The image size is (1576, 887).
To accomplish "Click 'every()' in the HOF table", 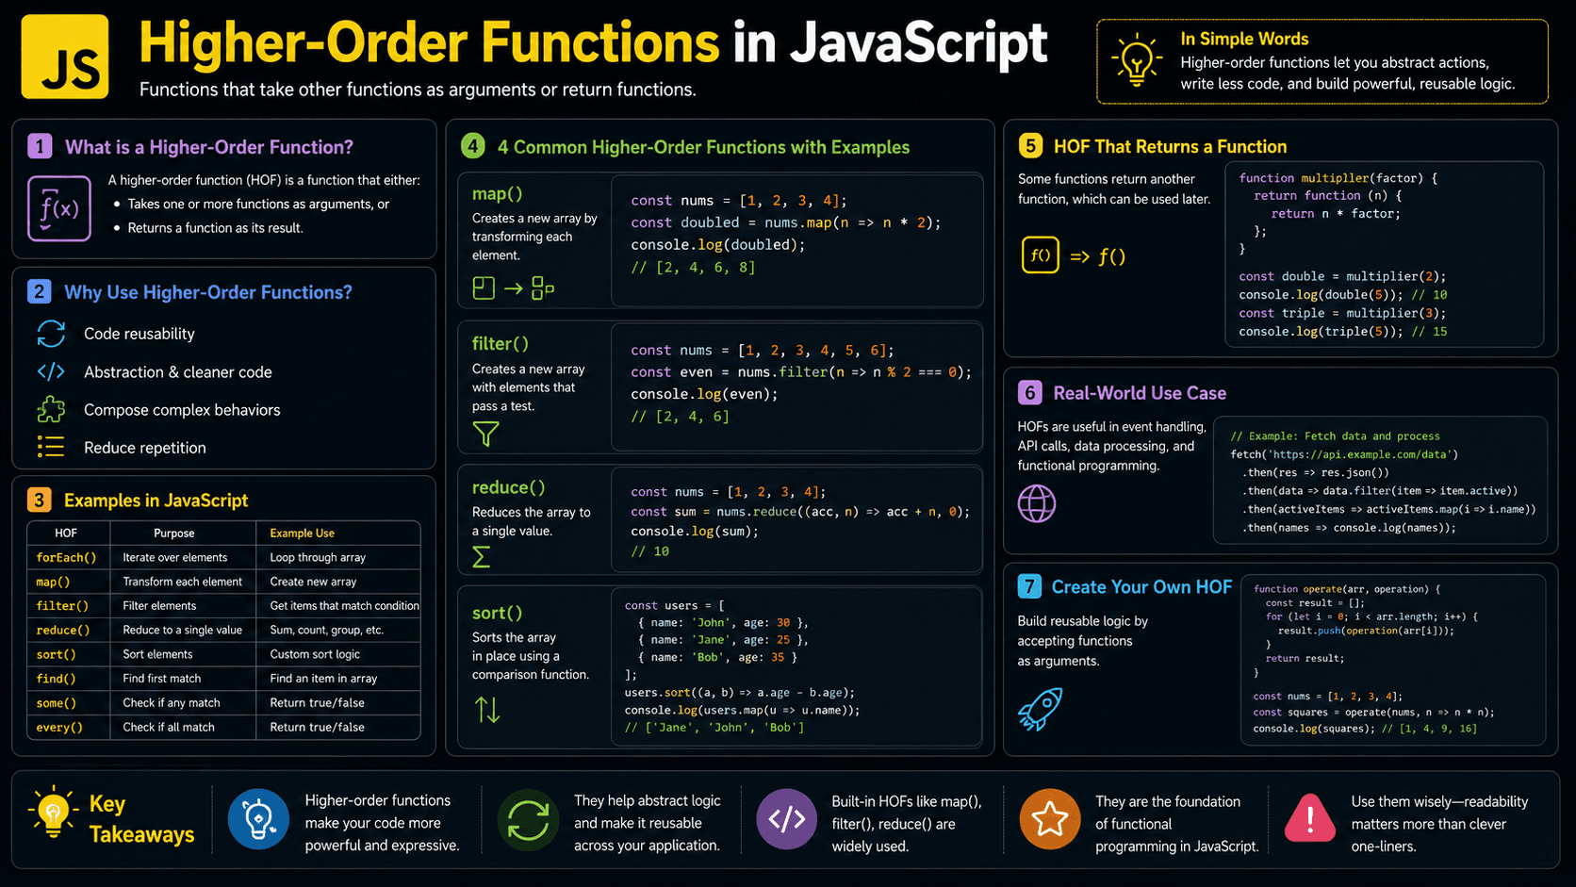I will [59, 728].
